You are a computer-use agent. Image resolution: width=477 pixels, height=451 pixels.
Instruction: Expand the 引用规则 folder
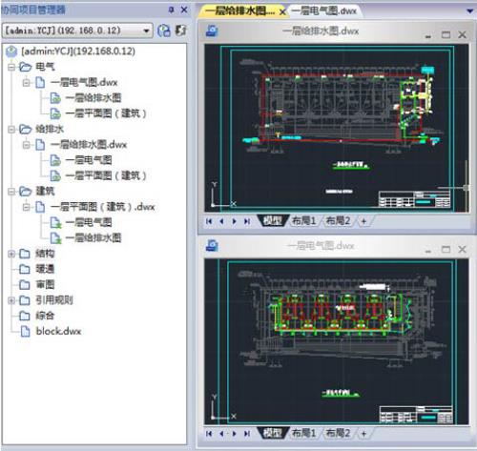[x=11, y=300]
